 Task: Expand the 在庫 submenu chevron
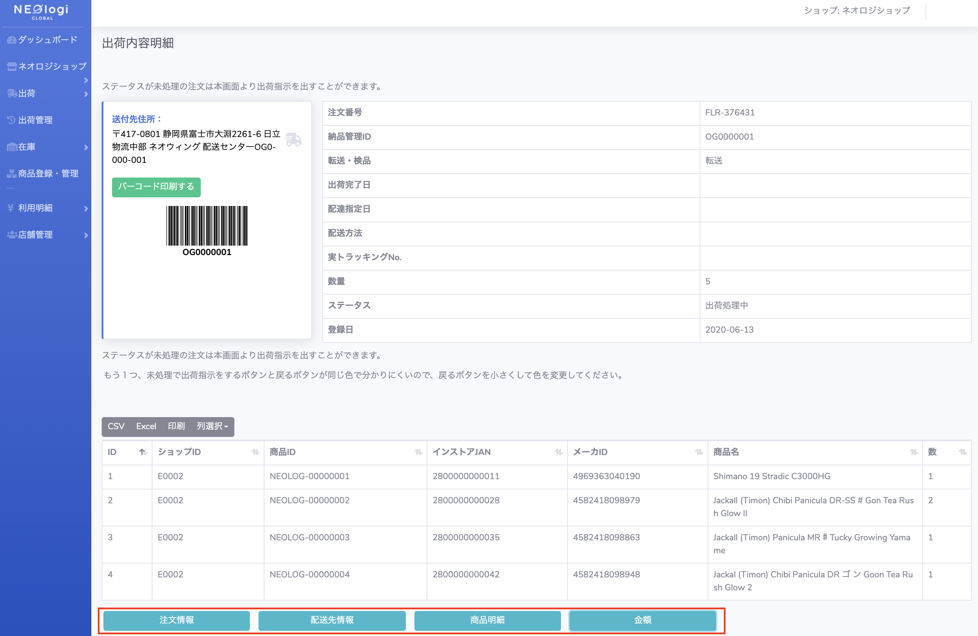point(86,147)
